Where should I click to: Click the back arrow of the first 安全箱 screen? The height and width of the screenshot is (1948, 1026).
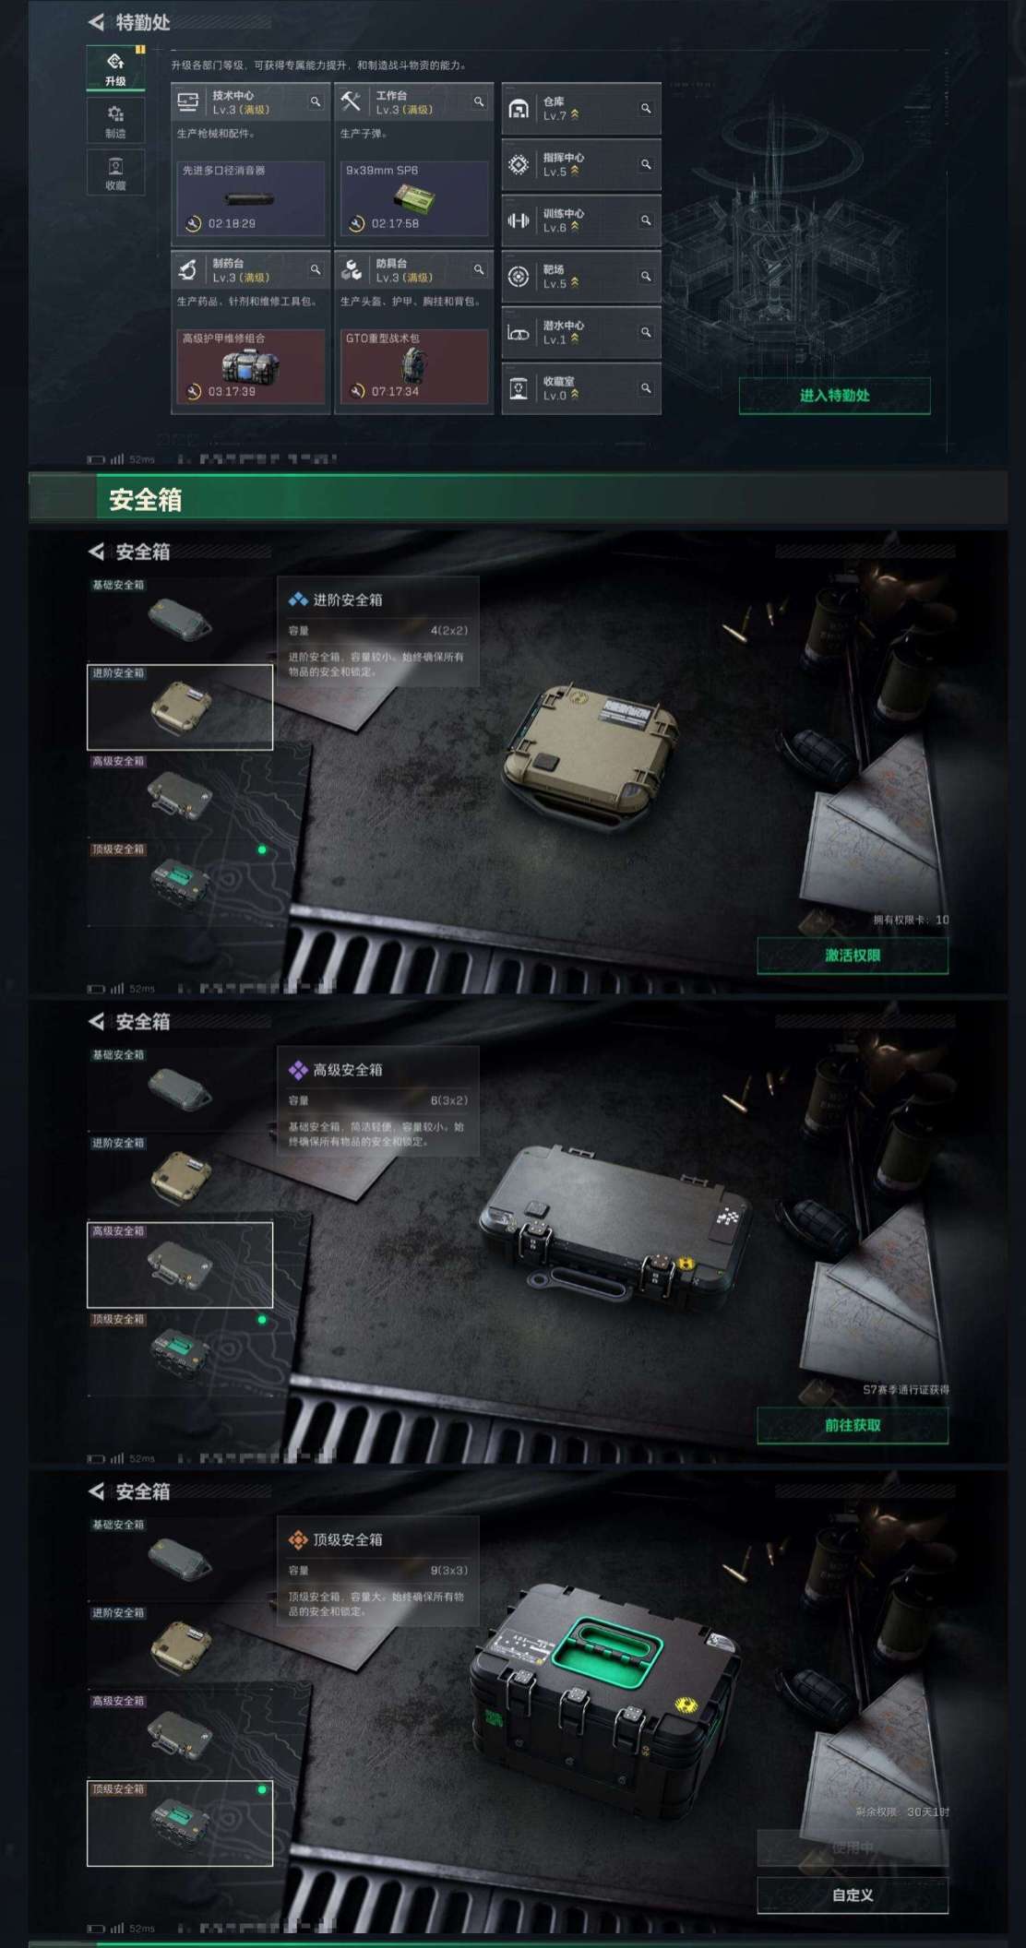pyautogui.click(x=96, y=552)
